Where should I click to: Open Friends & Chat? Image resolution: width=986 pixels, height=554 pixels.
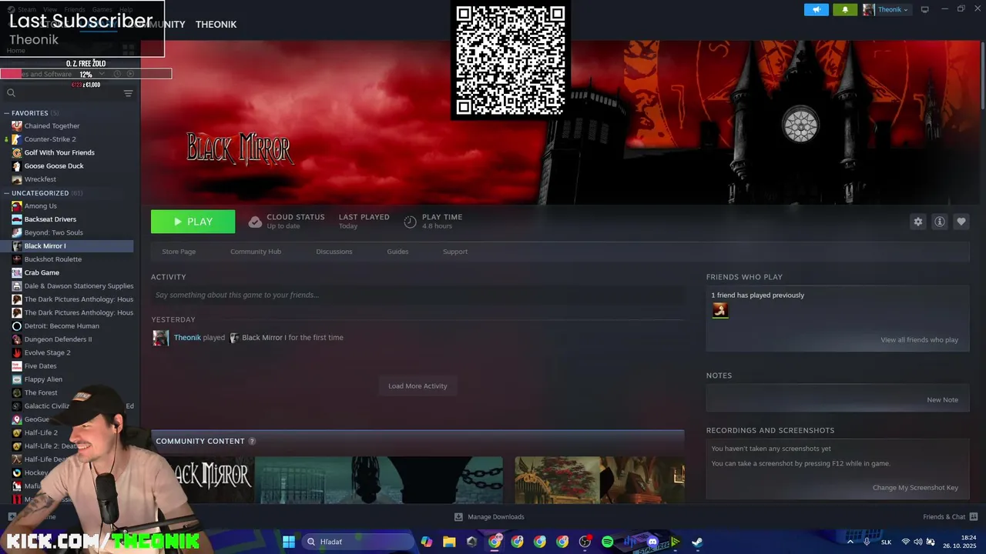(x=950, y=517)
